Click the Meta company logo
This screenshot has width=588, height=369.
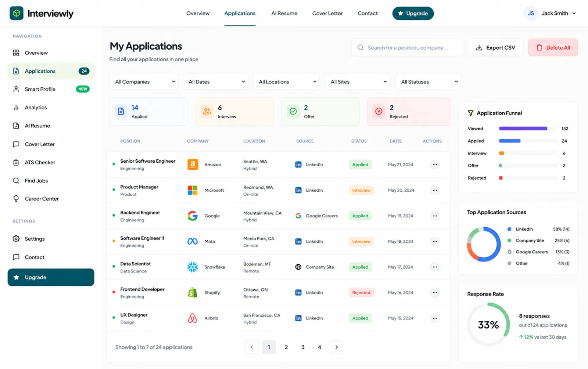pos(193,241)
